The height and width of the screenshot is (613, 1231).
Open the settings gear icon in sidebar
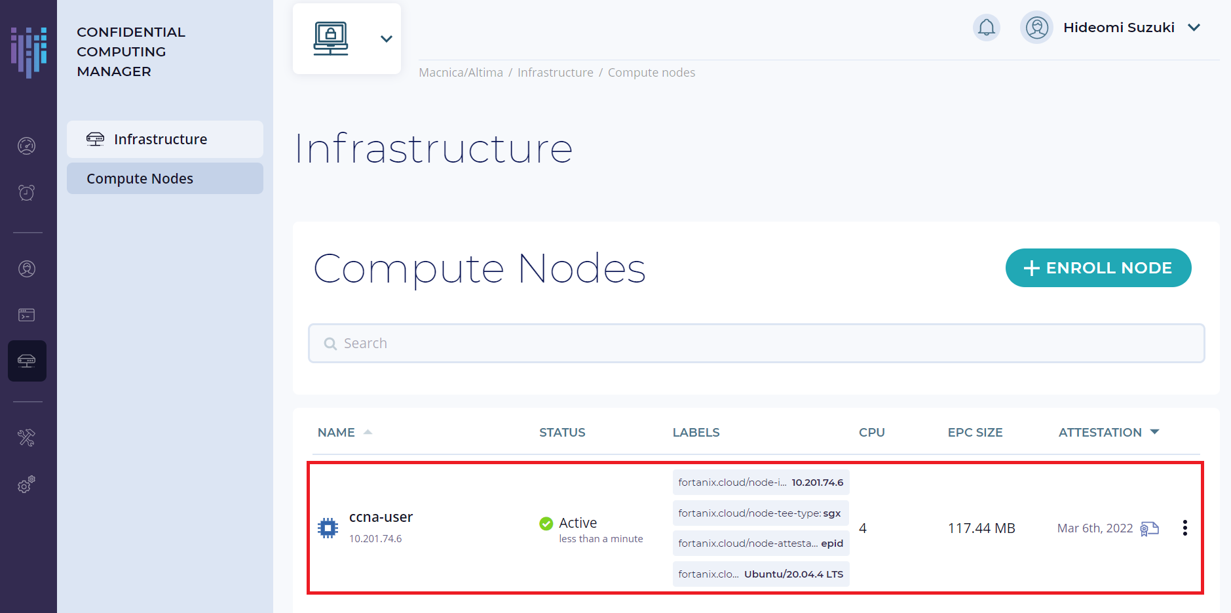27,484
